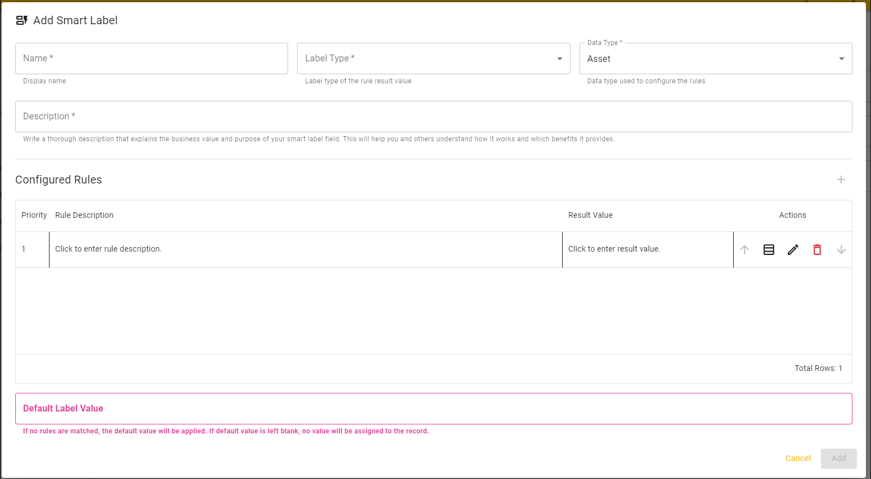Open the rule rows builder icon for rule 1
The height and width of the screenshot is (479, 871).
769,249
